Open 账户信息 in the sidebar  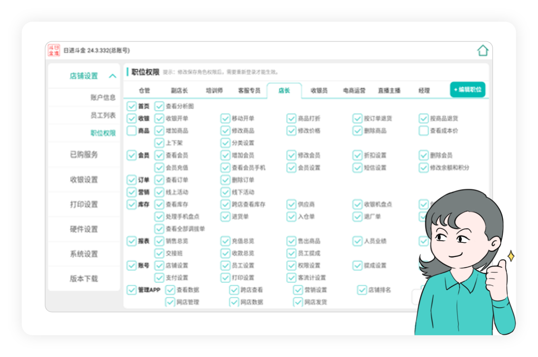point(103,97)
